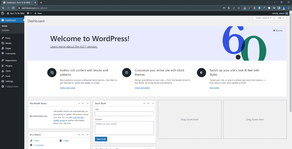This screenshot has height=149, width=292.
Task: Toggle the At a Glance panel
Action: [88, 135]
